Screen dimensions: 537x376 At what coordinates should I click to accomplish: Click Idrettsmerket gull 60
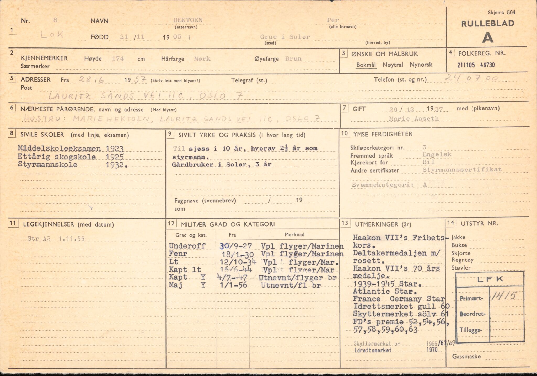(x=401, y=307)
